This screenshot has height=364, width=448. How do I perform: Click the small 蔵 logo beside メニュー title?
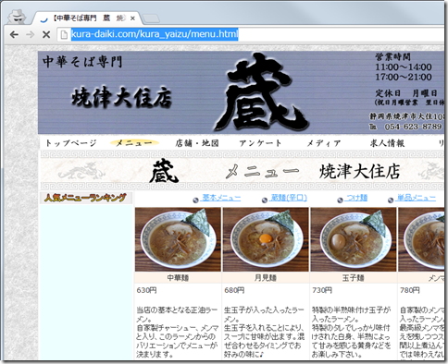[x=164, y=171]
